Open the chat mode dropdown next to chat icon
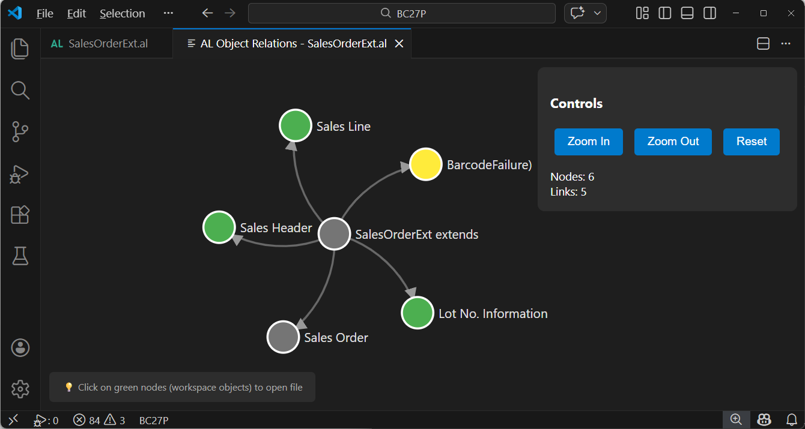Screen dimensions: 805x429 pyautogui.click(x=597, y=13)
